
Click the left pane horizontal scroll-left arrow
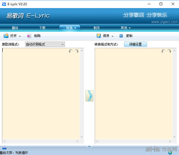(x=4, y=141)
